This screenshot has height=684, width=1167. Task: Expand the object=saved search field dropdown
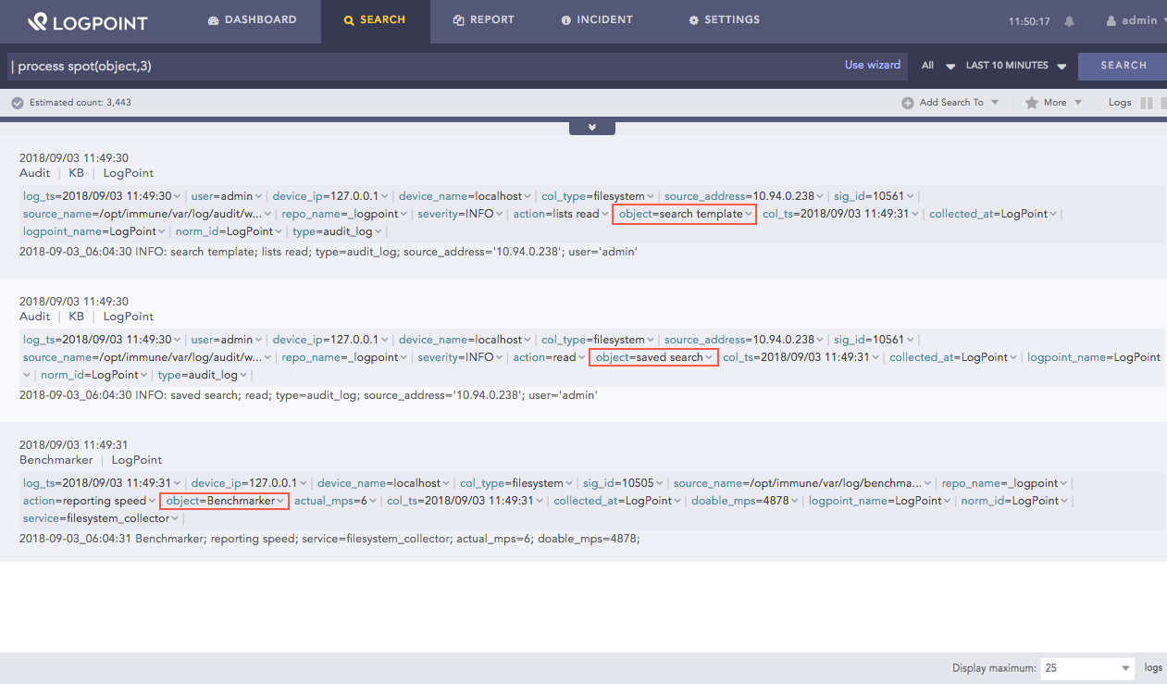coord(709,357)
